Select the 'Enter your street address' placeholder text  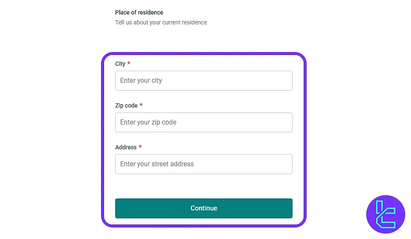coord(157,164)
